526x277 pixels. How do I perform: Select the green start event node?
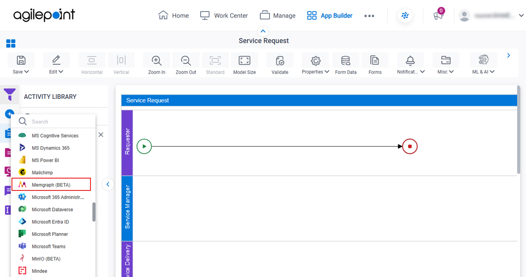click(x=144, y=146)
